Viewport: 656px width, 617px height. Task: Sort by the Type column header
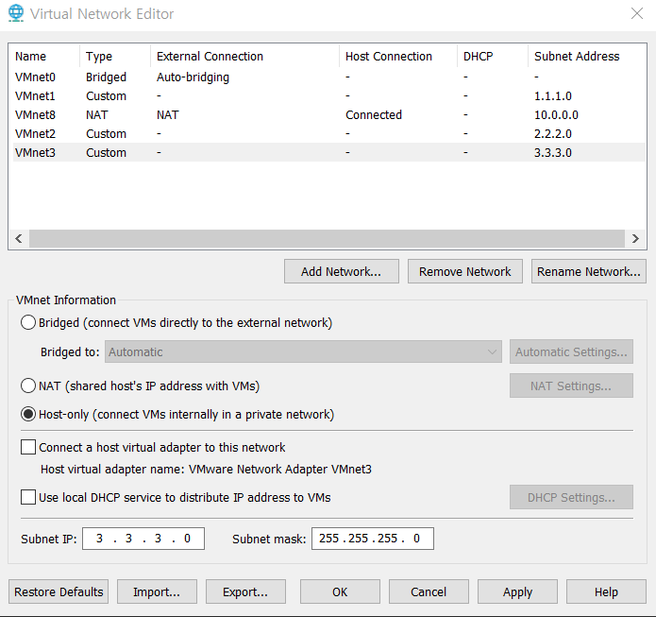[115, 56]
